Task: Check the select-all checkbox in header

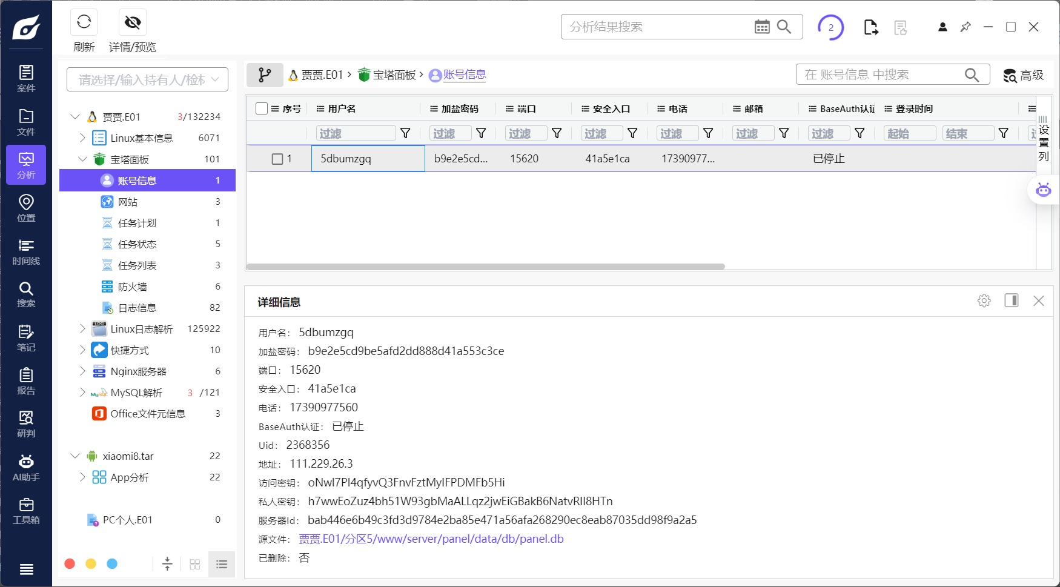Action: pos(262,108)
